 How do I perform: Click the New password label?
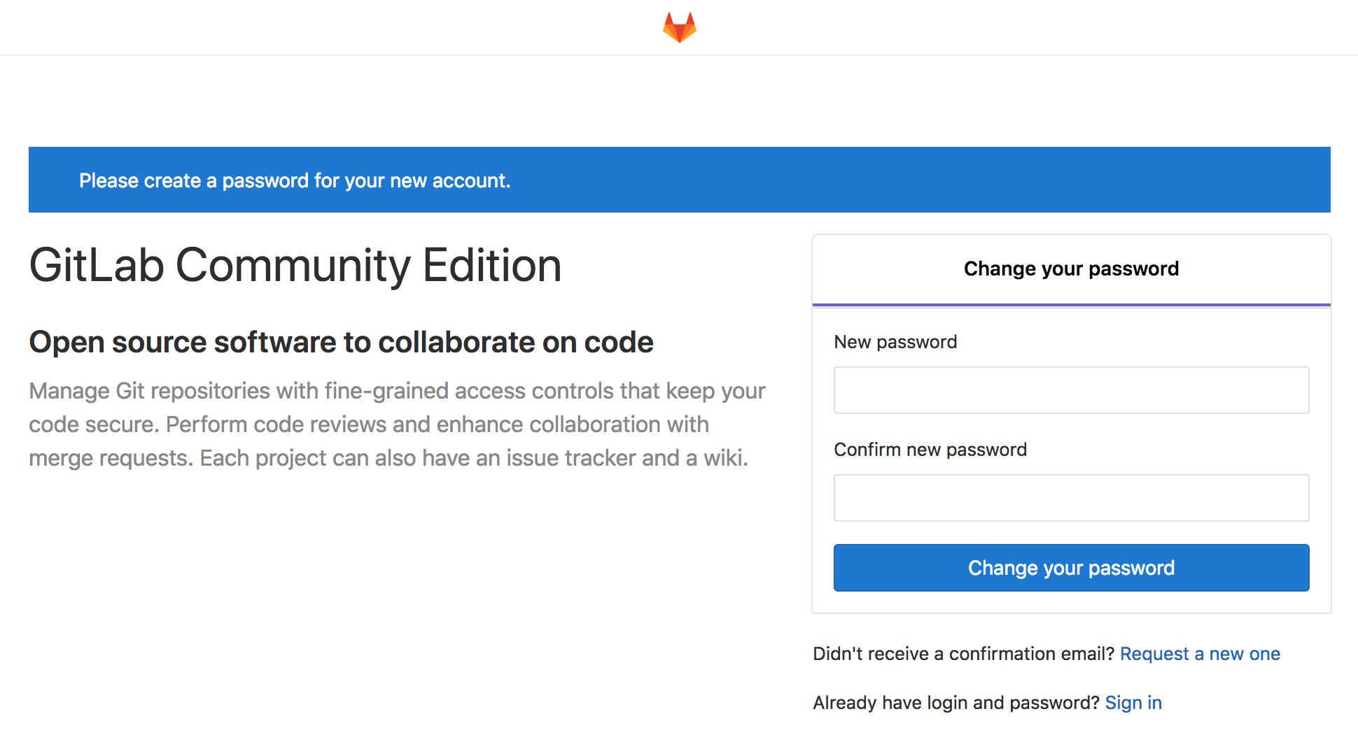(895, 342)
